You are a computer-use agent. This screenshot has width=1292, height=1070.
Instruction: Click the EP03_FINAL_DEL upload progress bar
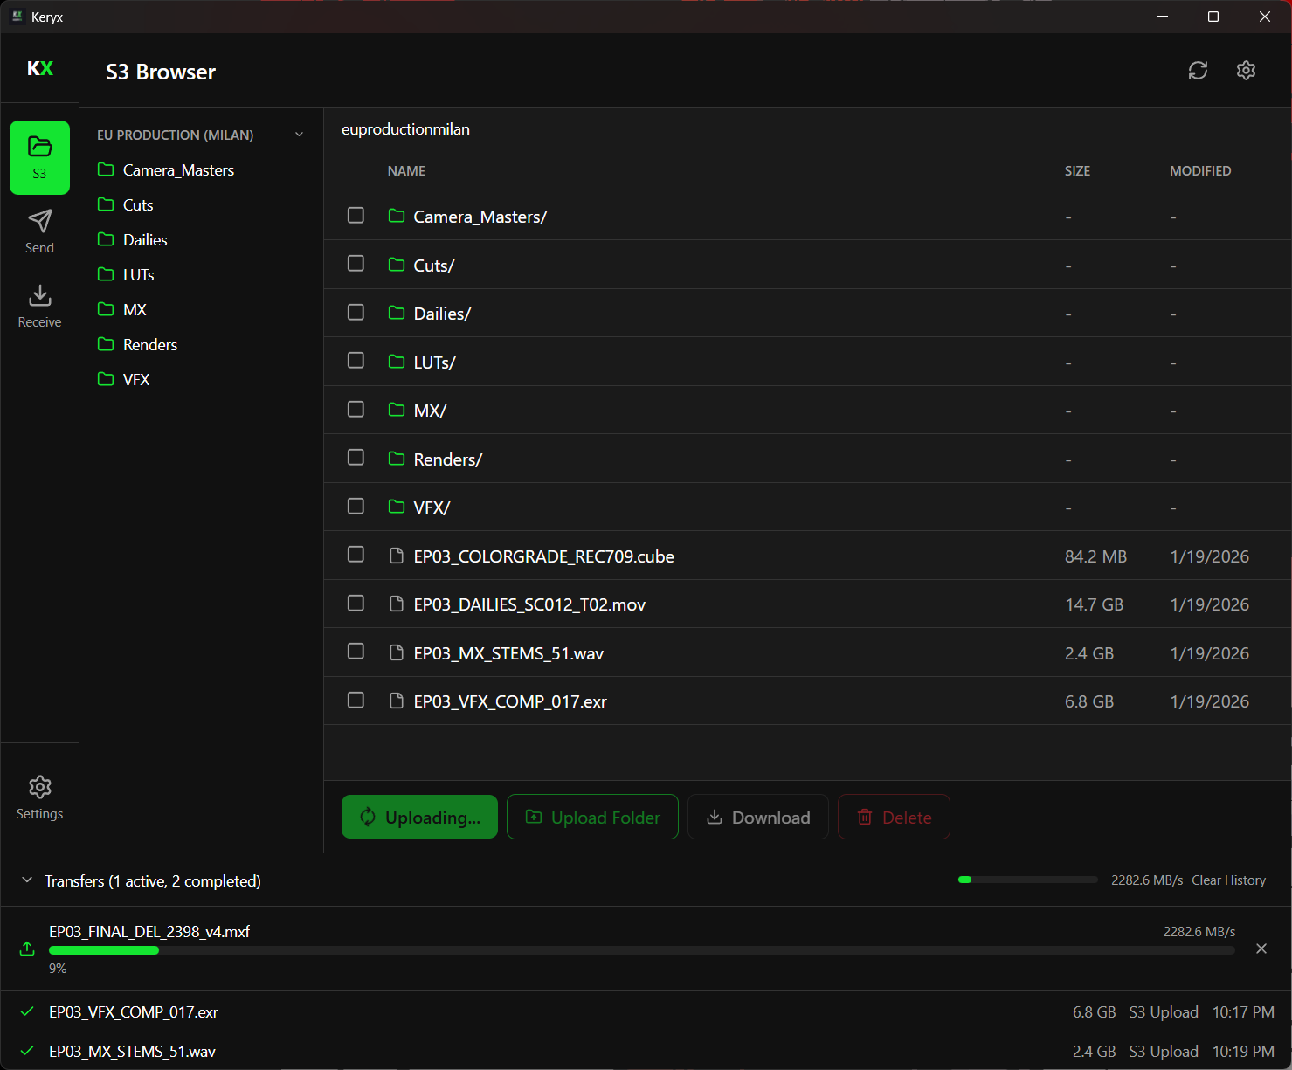coord(641,950)
